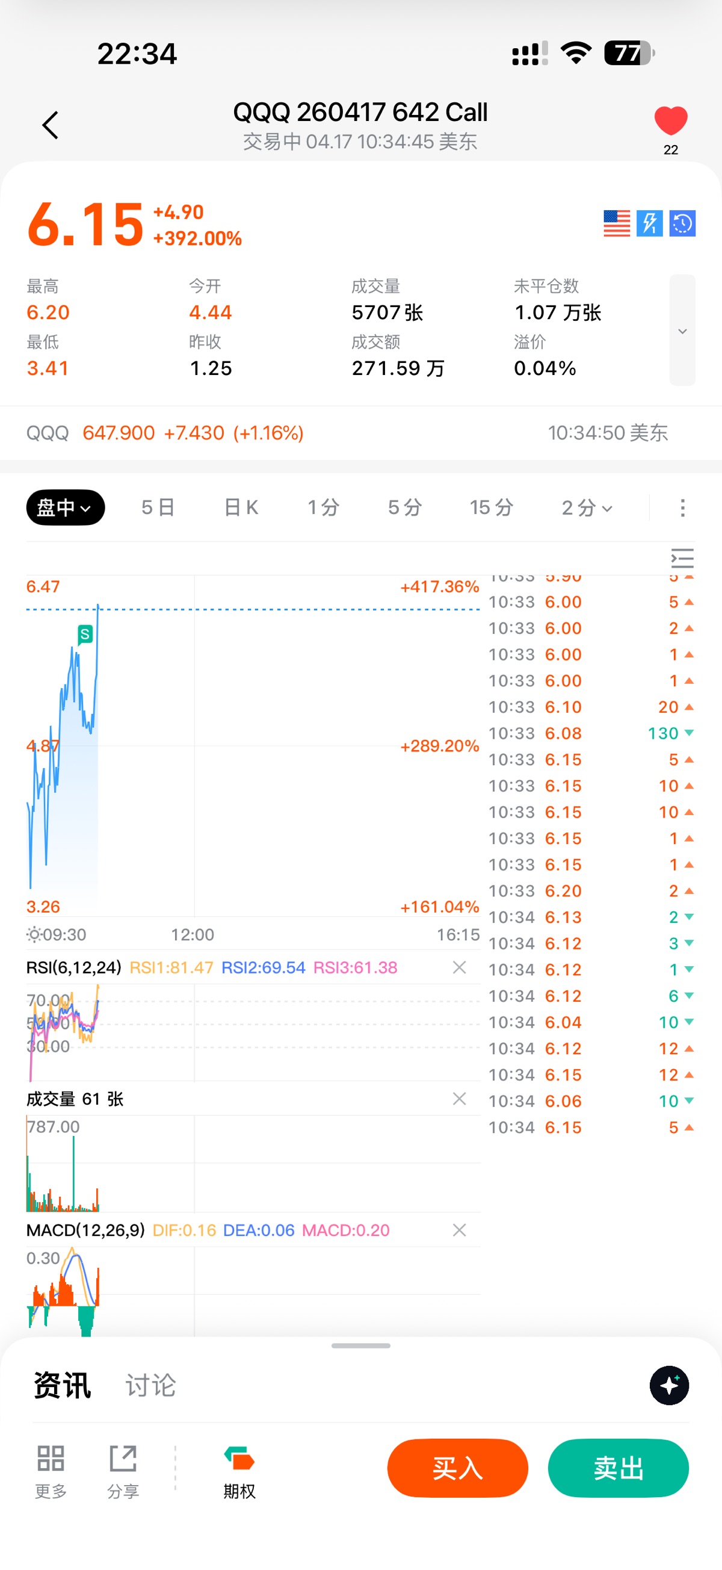The width and height of the screenshot is (722, 1570).
Task: Close the MACD indicator panel
Action: point(460,1230)
